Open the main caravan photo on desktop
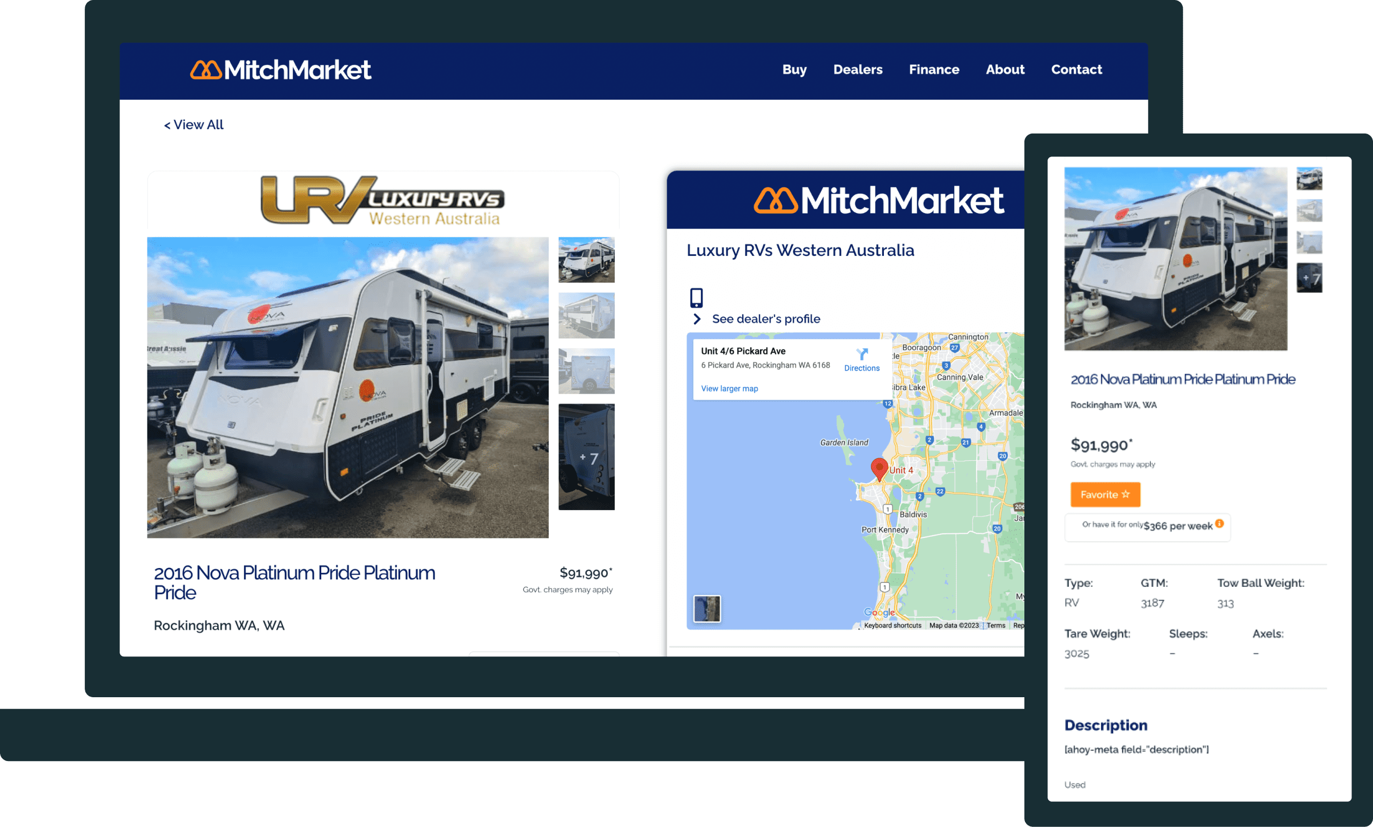Image resolution: width=1373 pixels, height=827 pixels. coord(347,387)
